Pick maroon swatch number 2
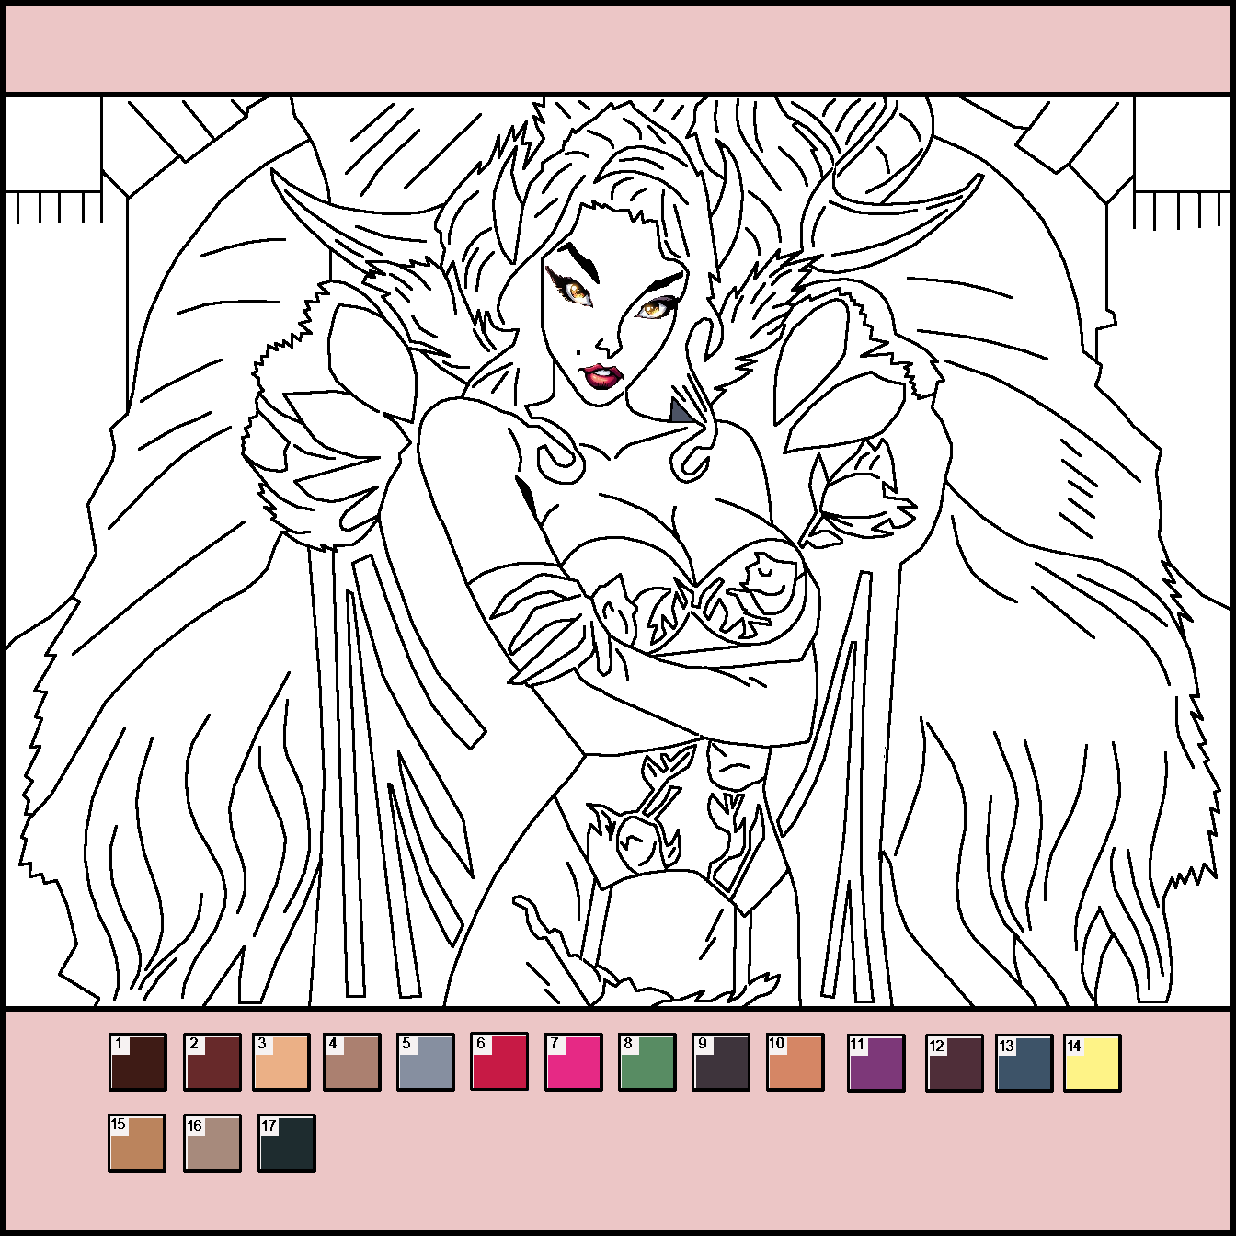The width and height of the screenshot is (1236, 1236). tap(212, 1062)
